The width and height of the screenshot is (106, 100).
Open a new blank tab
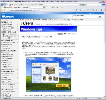39,10
